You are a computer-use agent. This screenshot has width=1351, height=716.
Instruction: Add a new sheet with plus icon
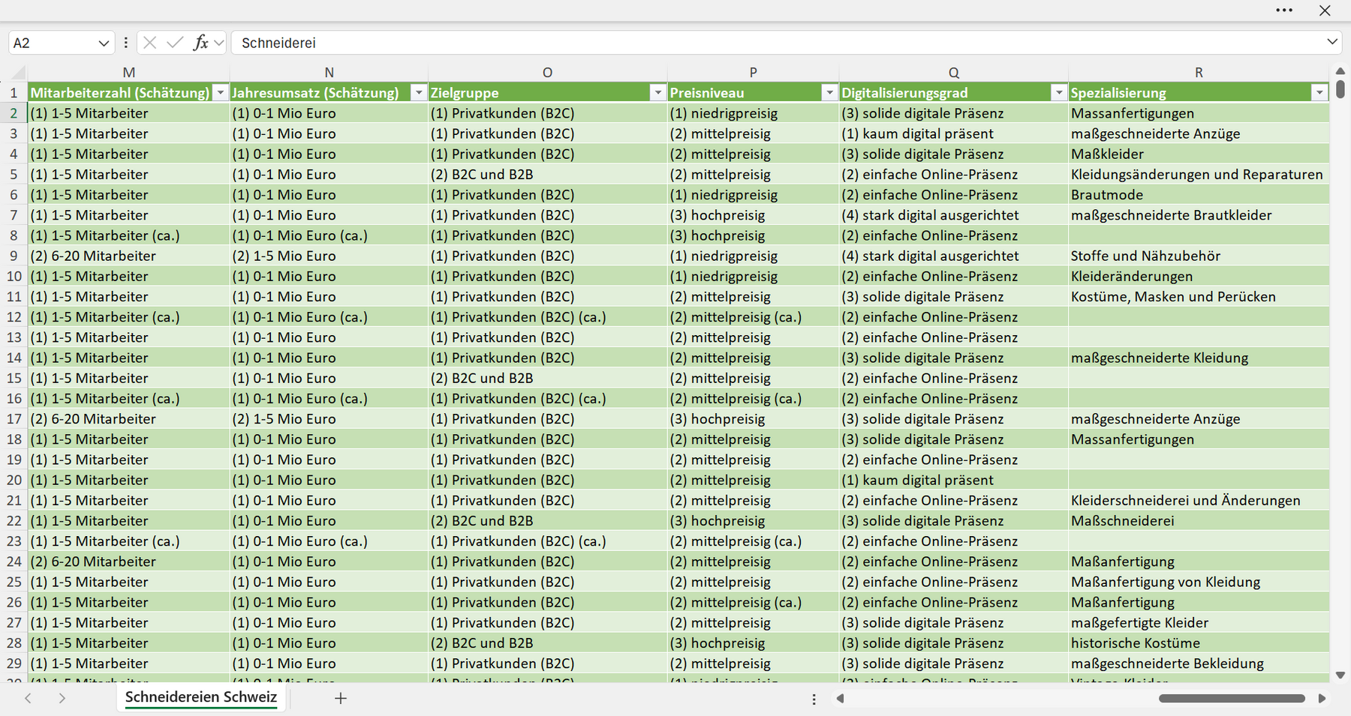point(340,698)
